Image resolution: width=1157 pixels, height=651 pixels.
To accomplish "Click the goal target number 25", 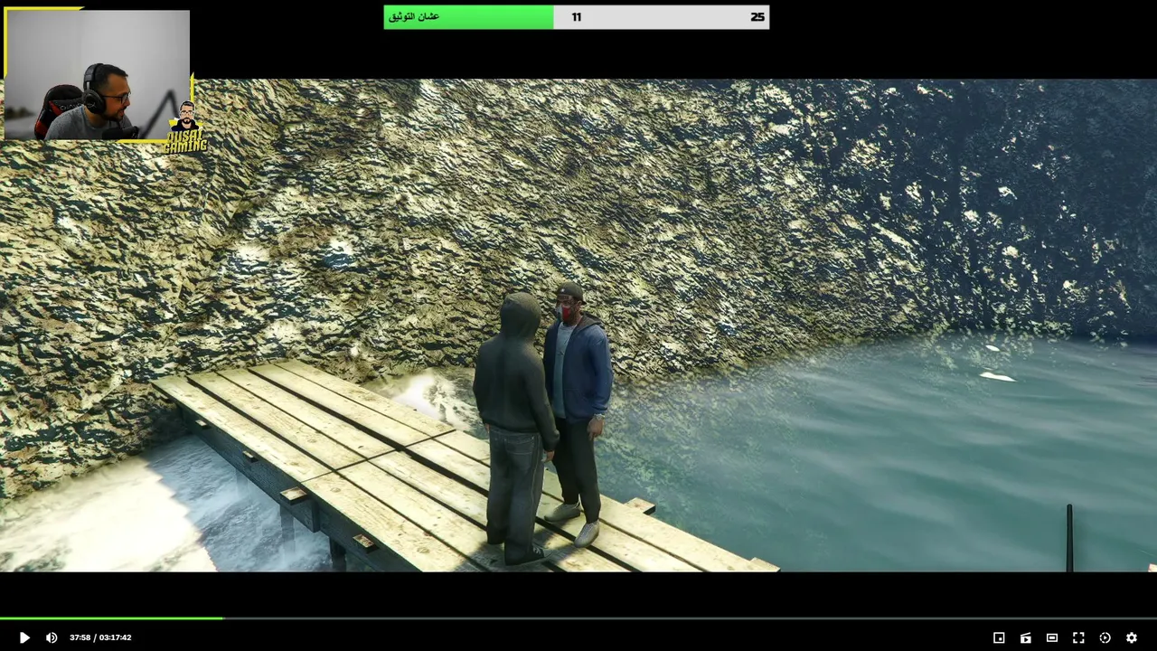I will 757,17.
